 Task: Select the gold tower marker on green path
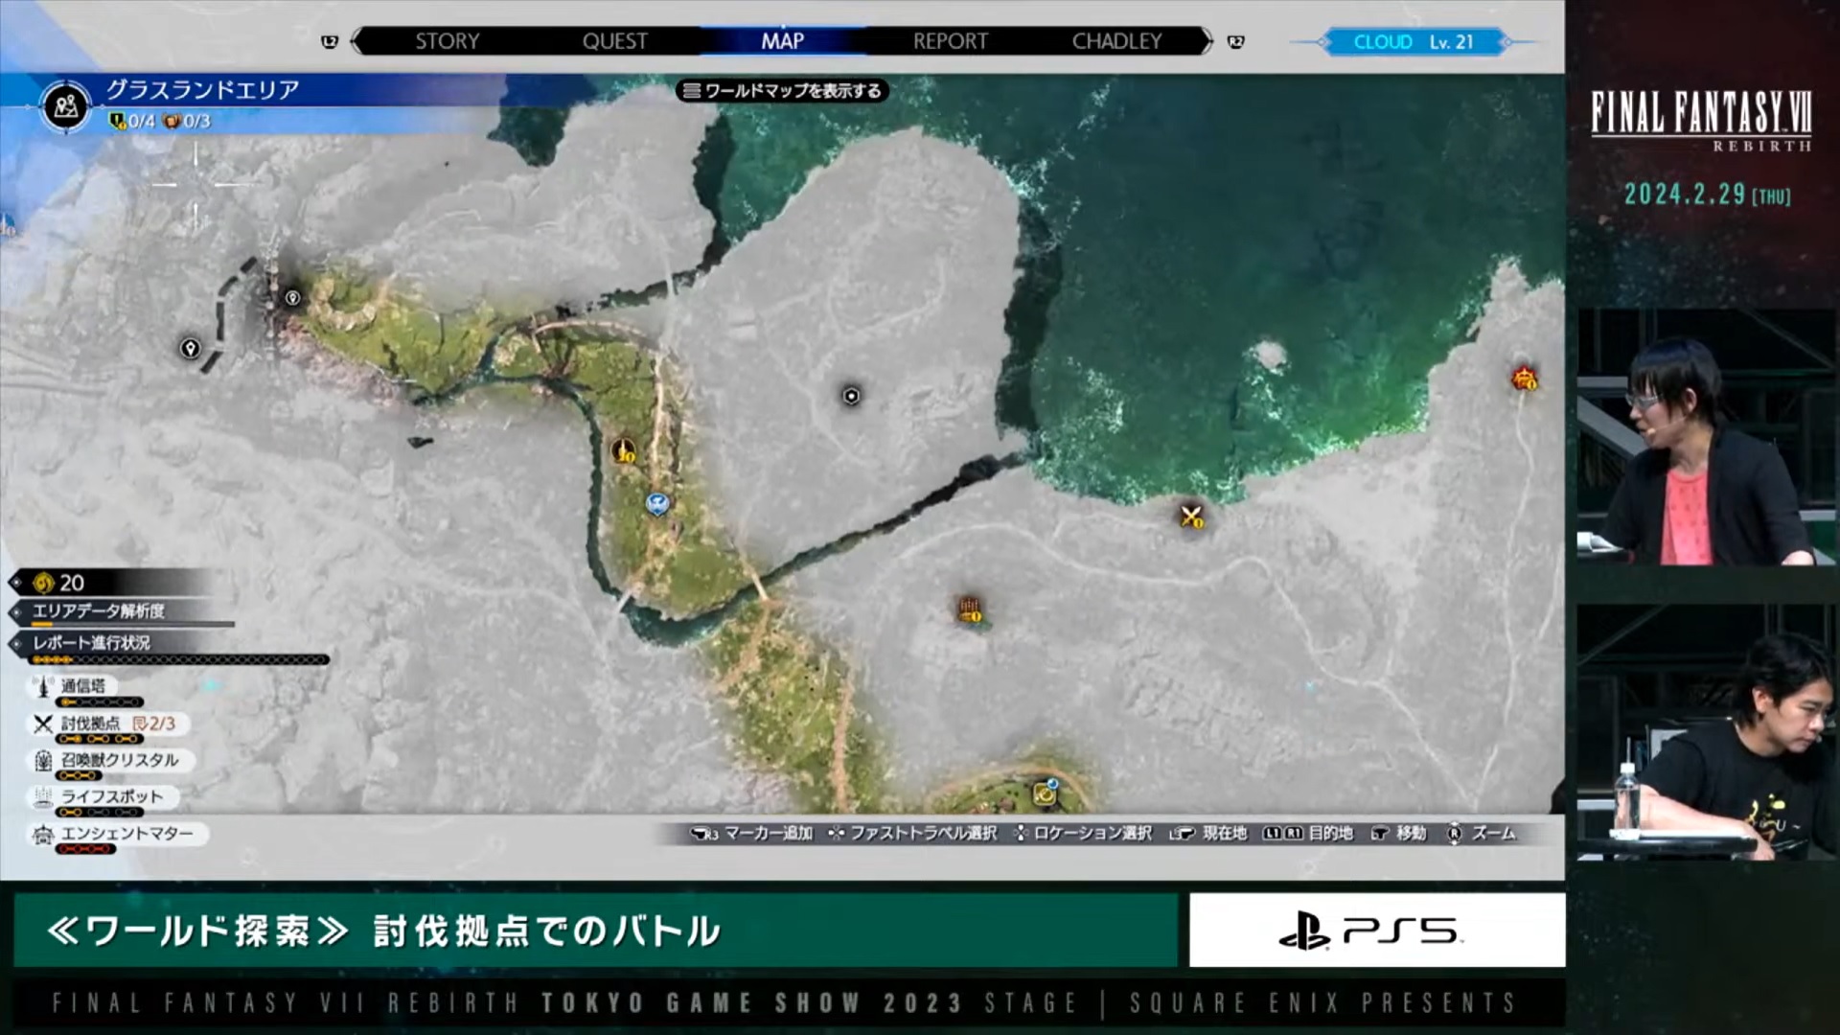624,449
